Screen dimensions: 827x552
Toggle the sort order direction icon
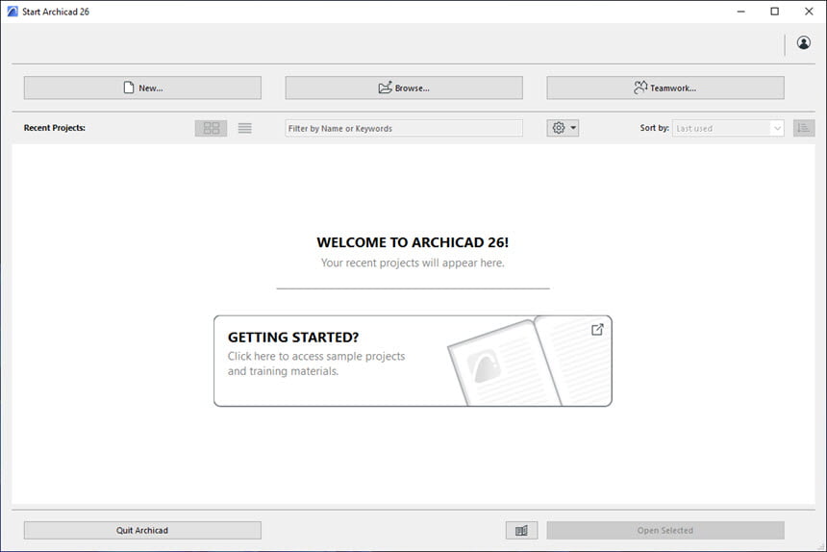pyautogui.click(x=804, y=128)
